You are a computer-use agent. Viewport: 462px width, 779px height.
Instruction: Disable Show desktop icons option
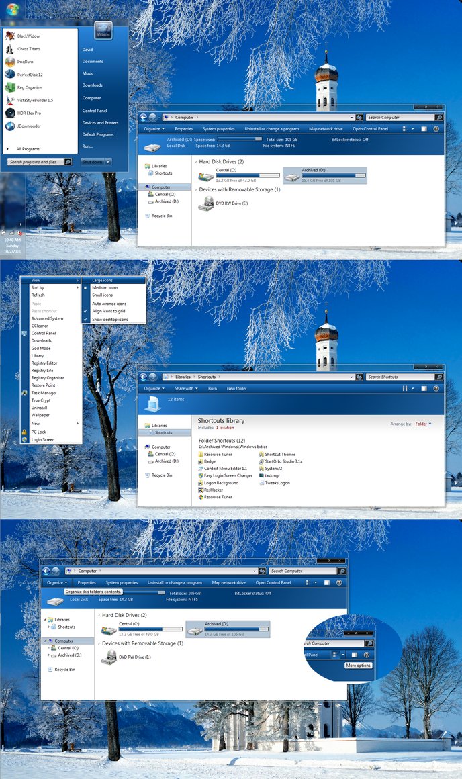109,319
